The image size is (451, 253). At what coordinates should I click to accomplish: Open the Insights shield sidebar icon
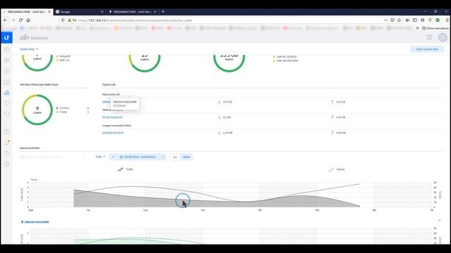(x=6, y=114)
